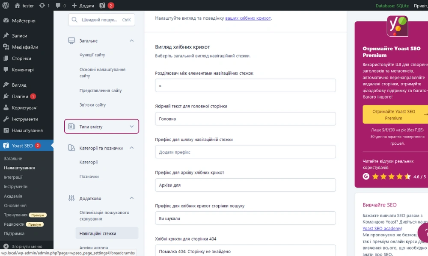Click the WordPress logo in admin bar
428x256 pixels.
click(6, 6)
